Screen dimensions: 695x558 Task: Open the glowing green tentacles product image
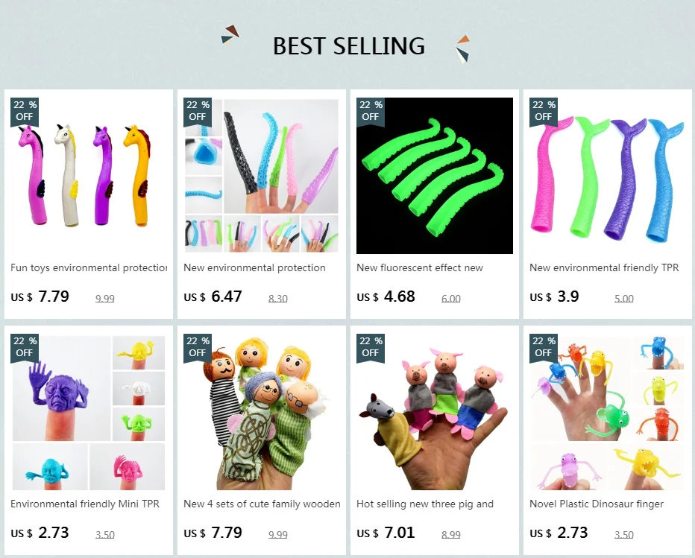pos(434,176)
